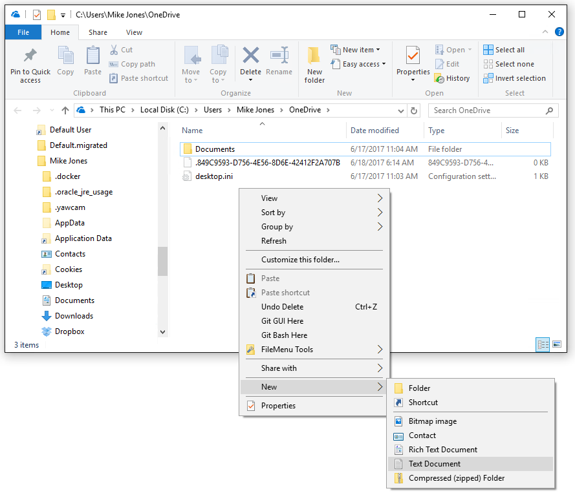This screenshot has width=575, height=493.
Task: Click Users in the breadcrumb path
Action: pyautogui.click(x=213, y=110)
